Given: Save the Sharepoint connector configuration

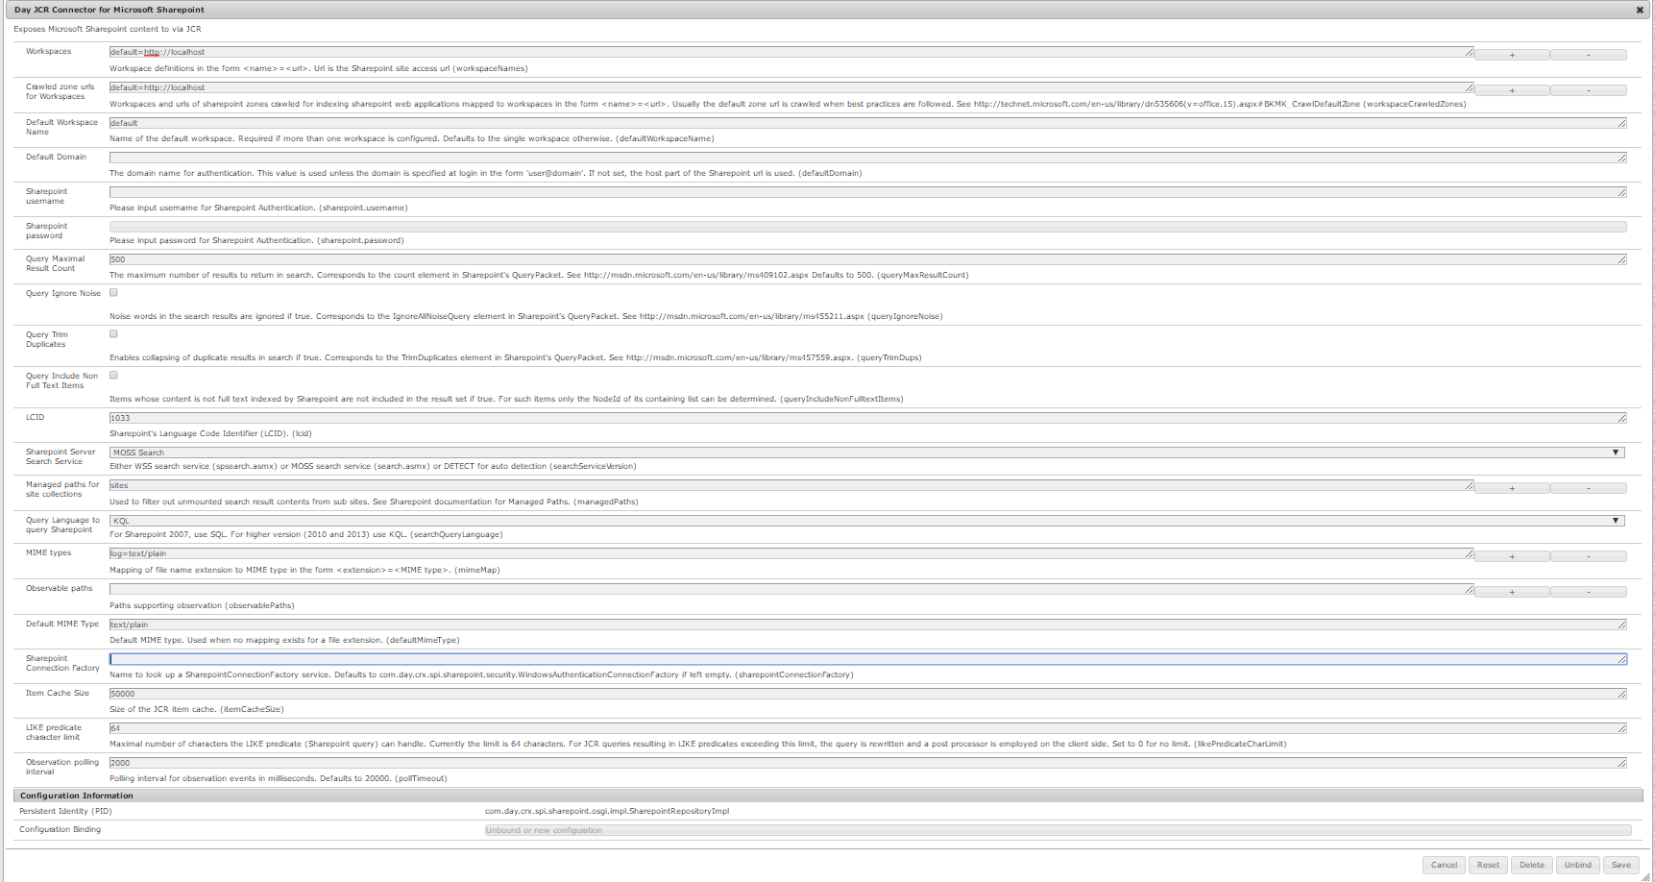Looking at the screenshot, I should tap(1621, 865).
